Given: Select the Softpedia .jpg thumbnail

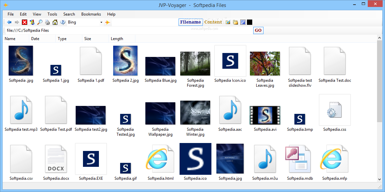Looking at the screenshot, I should tap(21, 61).
